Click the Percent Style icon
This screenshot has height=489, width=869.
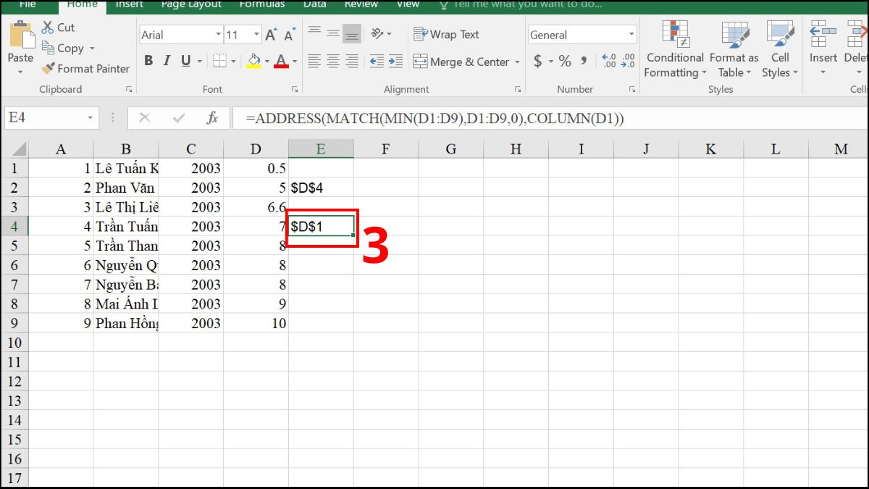(x=564, y=62)
